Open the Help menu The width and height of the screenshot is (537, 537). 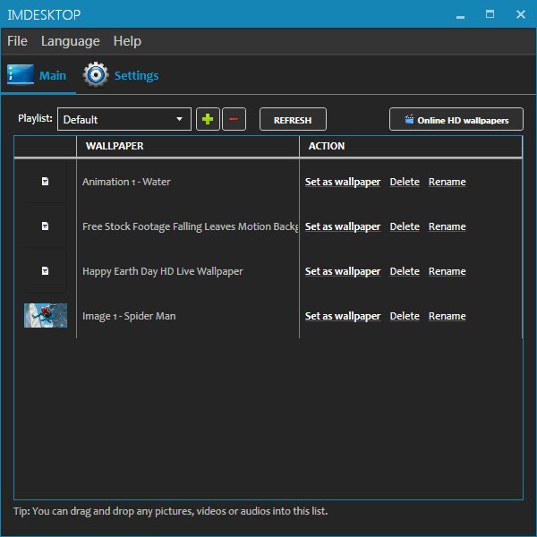click(127, 41)
